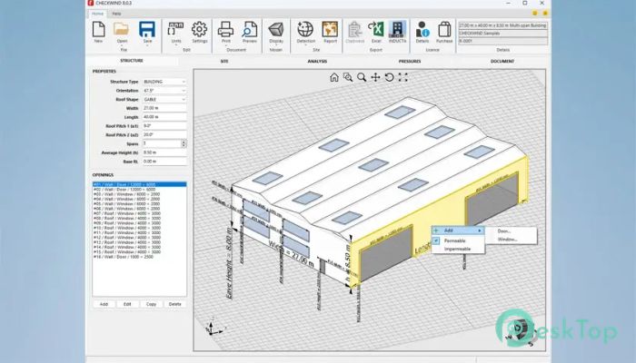Click the Base RL input field
Image resolution: width=636 pixels, height=363 pixels.
[164, 162]
